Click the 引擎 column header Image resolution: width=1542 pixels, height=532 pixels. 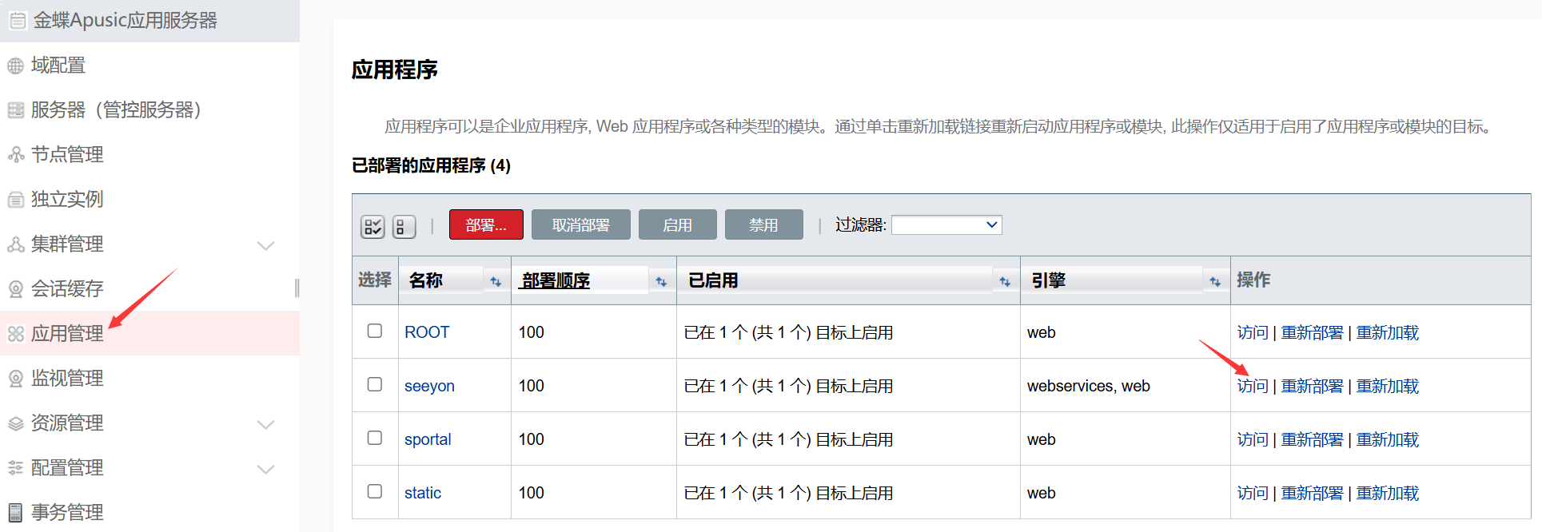(x=1049, y=280)
